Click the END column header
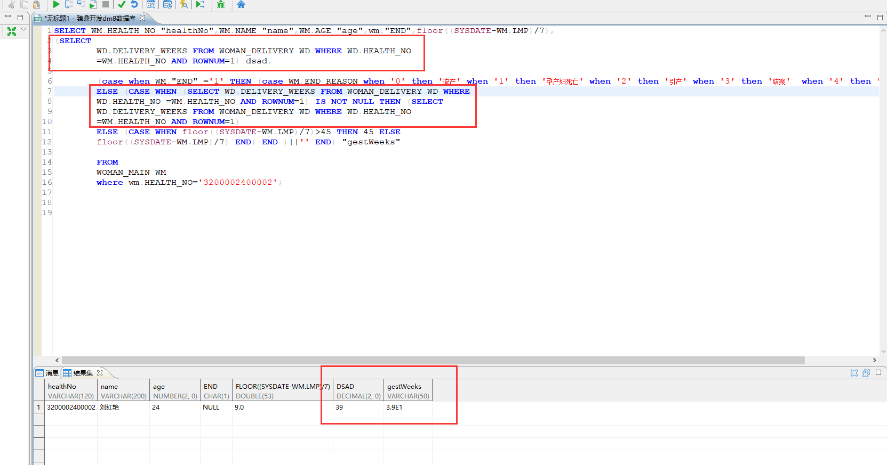 216,391
